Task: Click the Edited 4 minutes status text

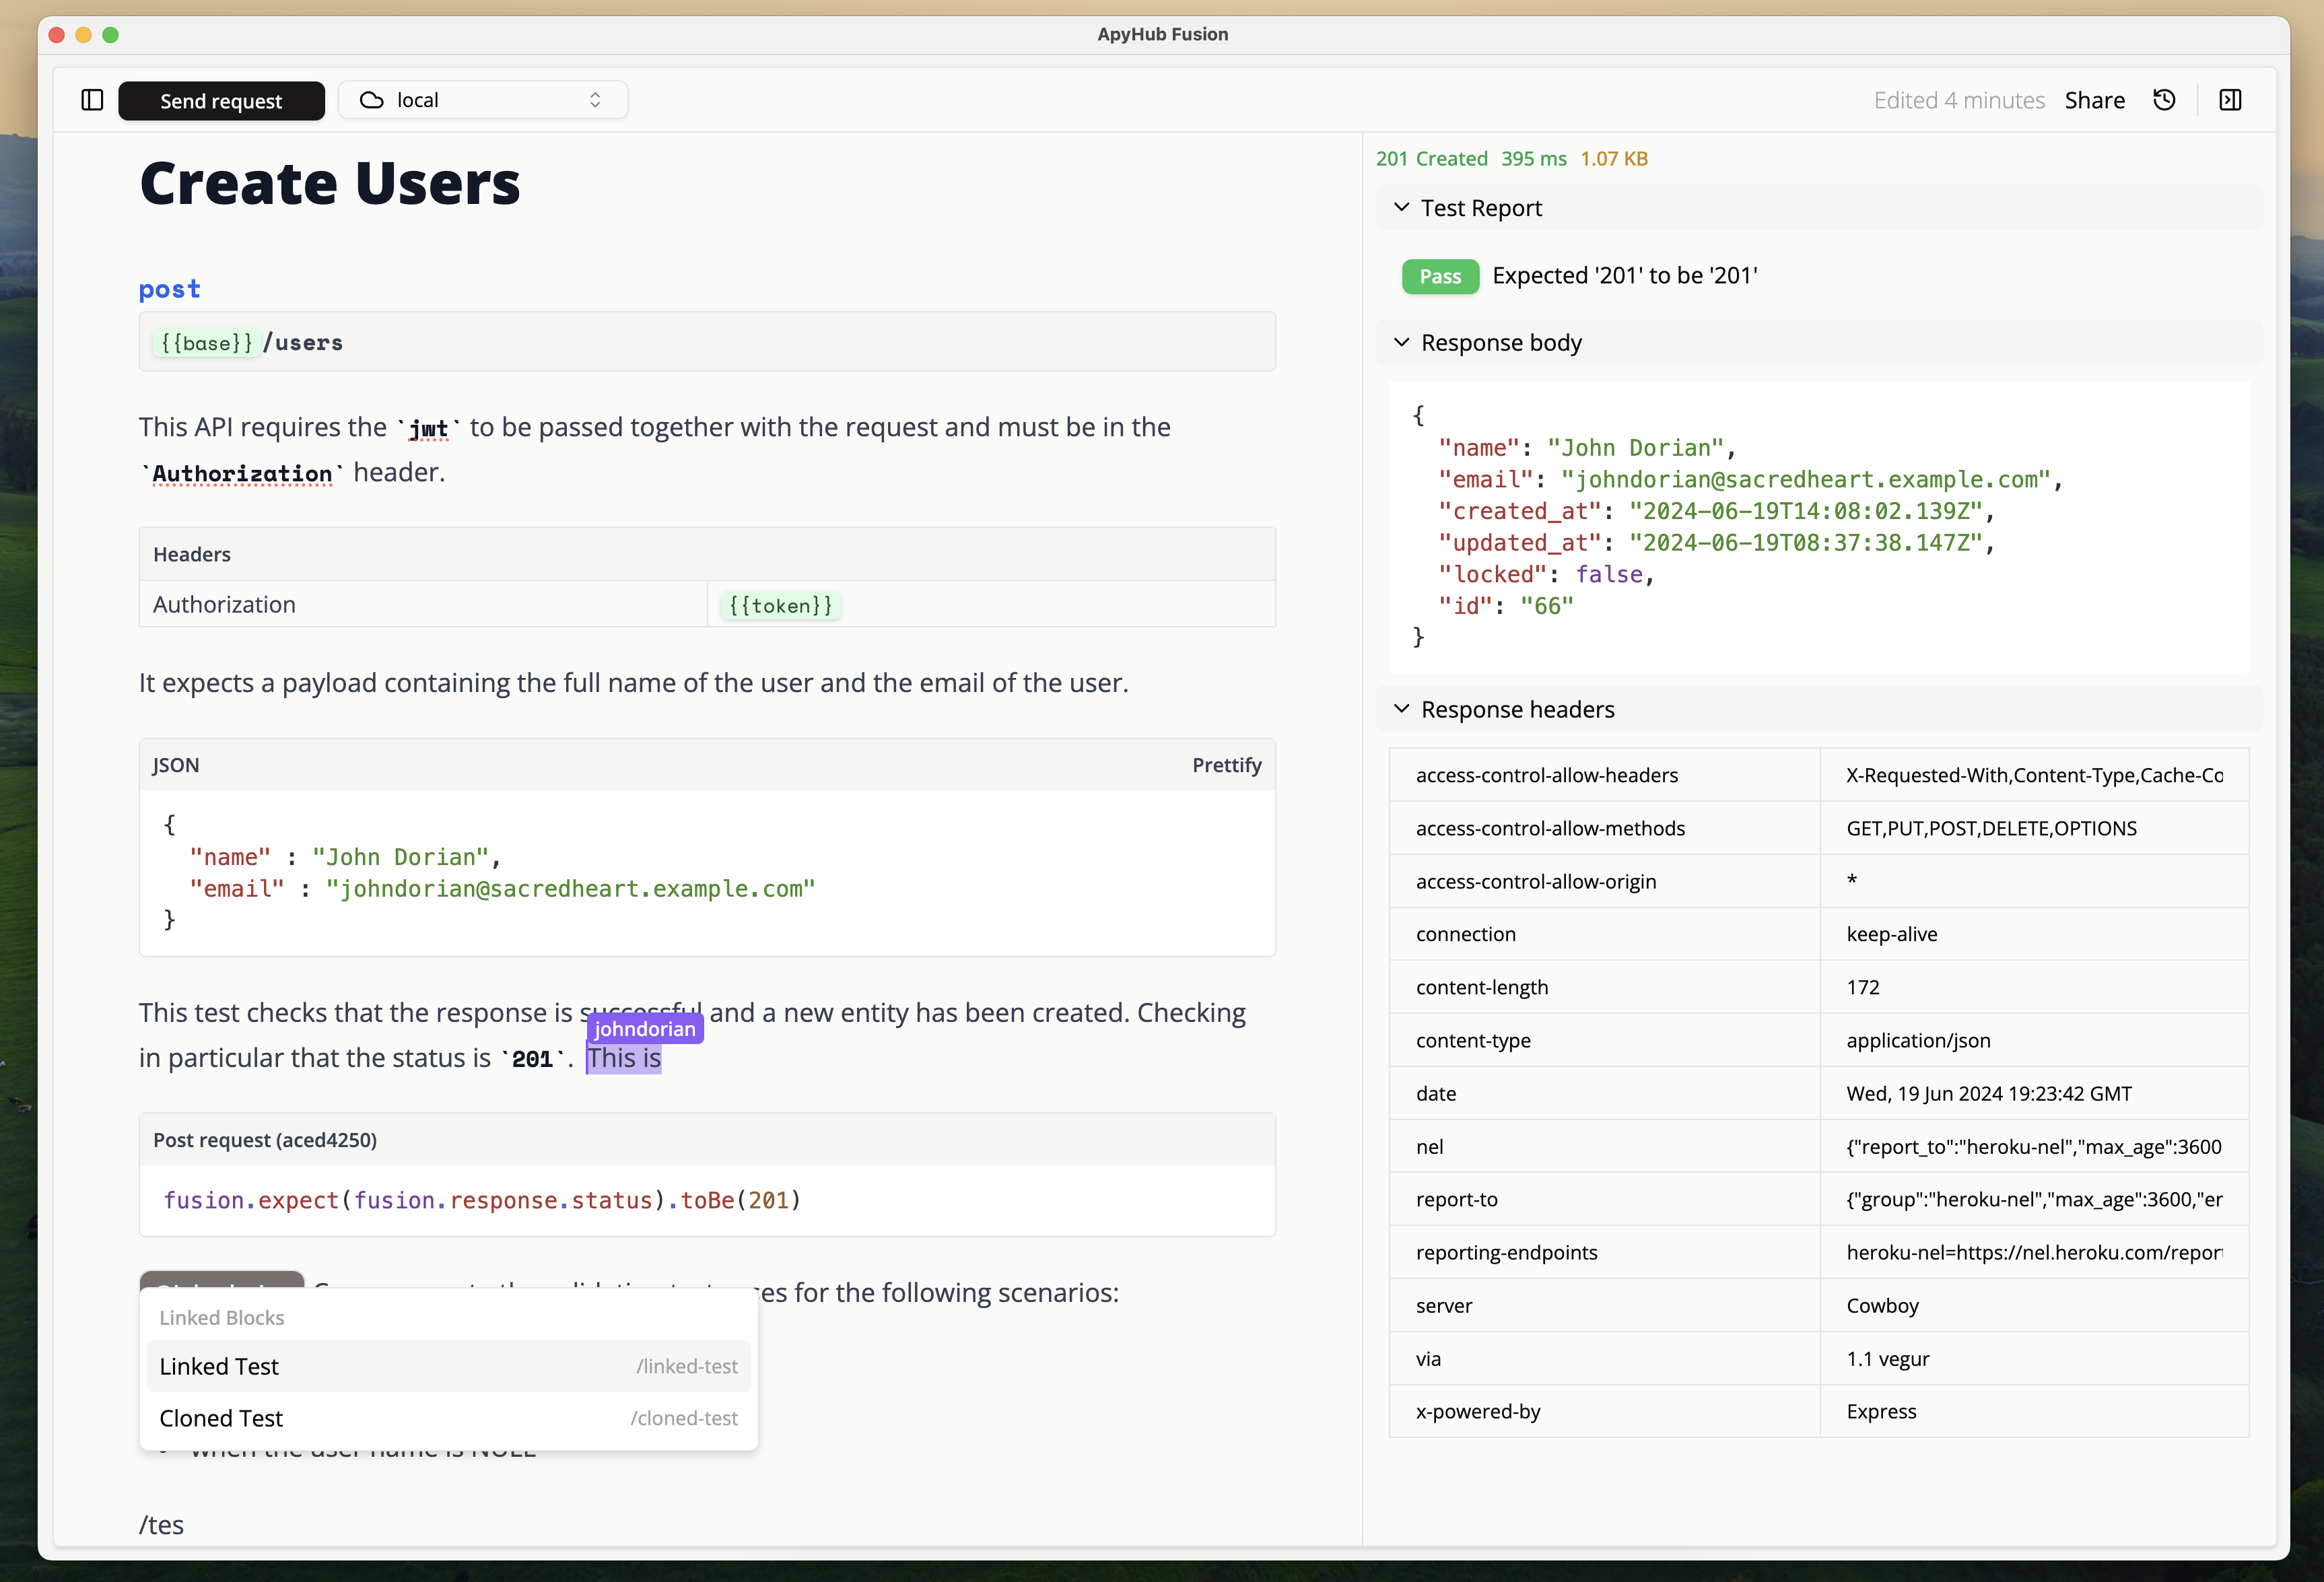Action: pyautogui.click(x=1959, y=100)
